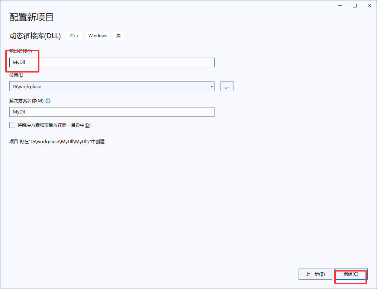Screen dimensions: 377x289
Task: Click the 动态链接库(DLL) template title
Action: click(x=35, y=36)
